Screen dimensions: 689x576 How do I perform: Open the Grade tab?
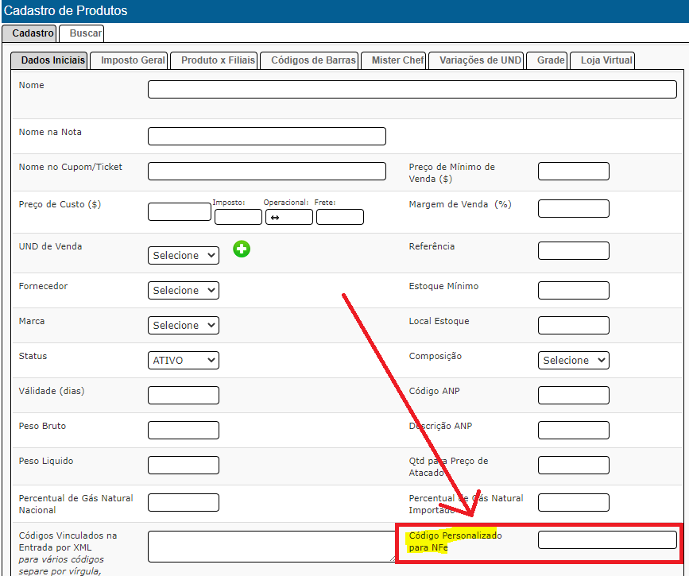pyautogui.click(x=551, y=60)
